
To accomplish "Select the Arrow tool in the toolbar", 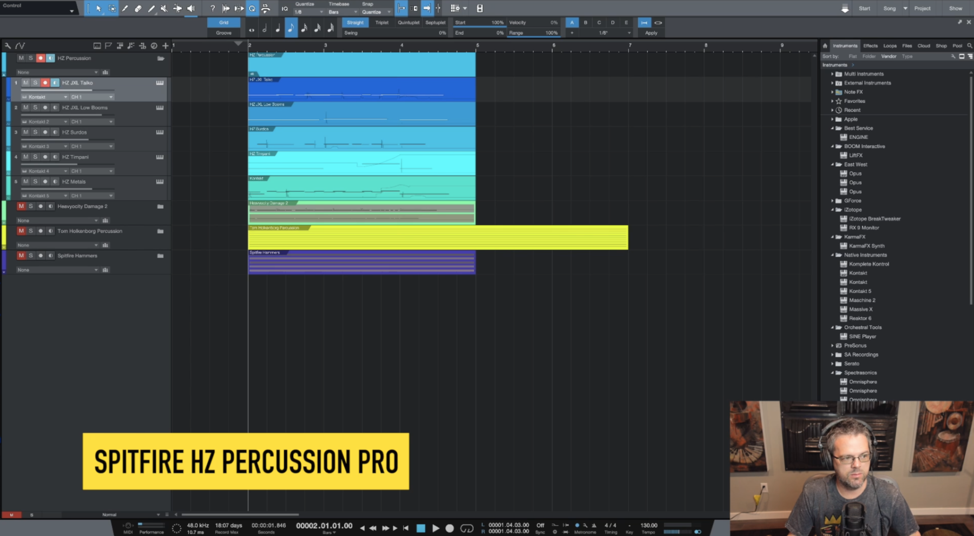I will [x=98, y=8].
